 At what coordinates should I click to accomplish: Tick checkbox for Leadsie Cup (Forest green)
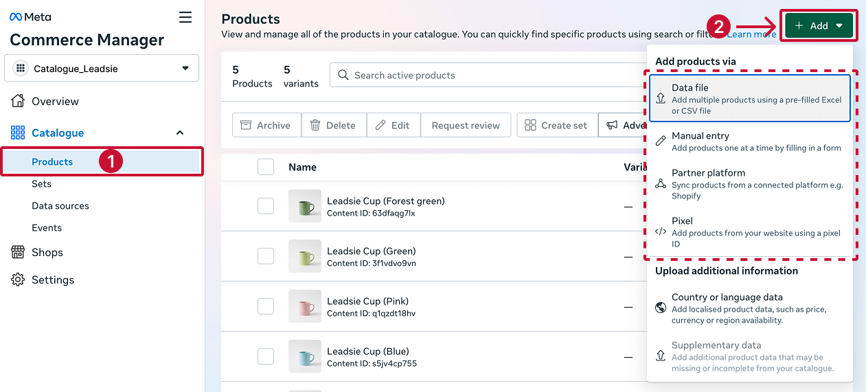pos(266,206)
